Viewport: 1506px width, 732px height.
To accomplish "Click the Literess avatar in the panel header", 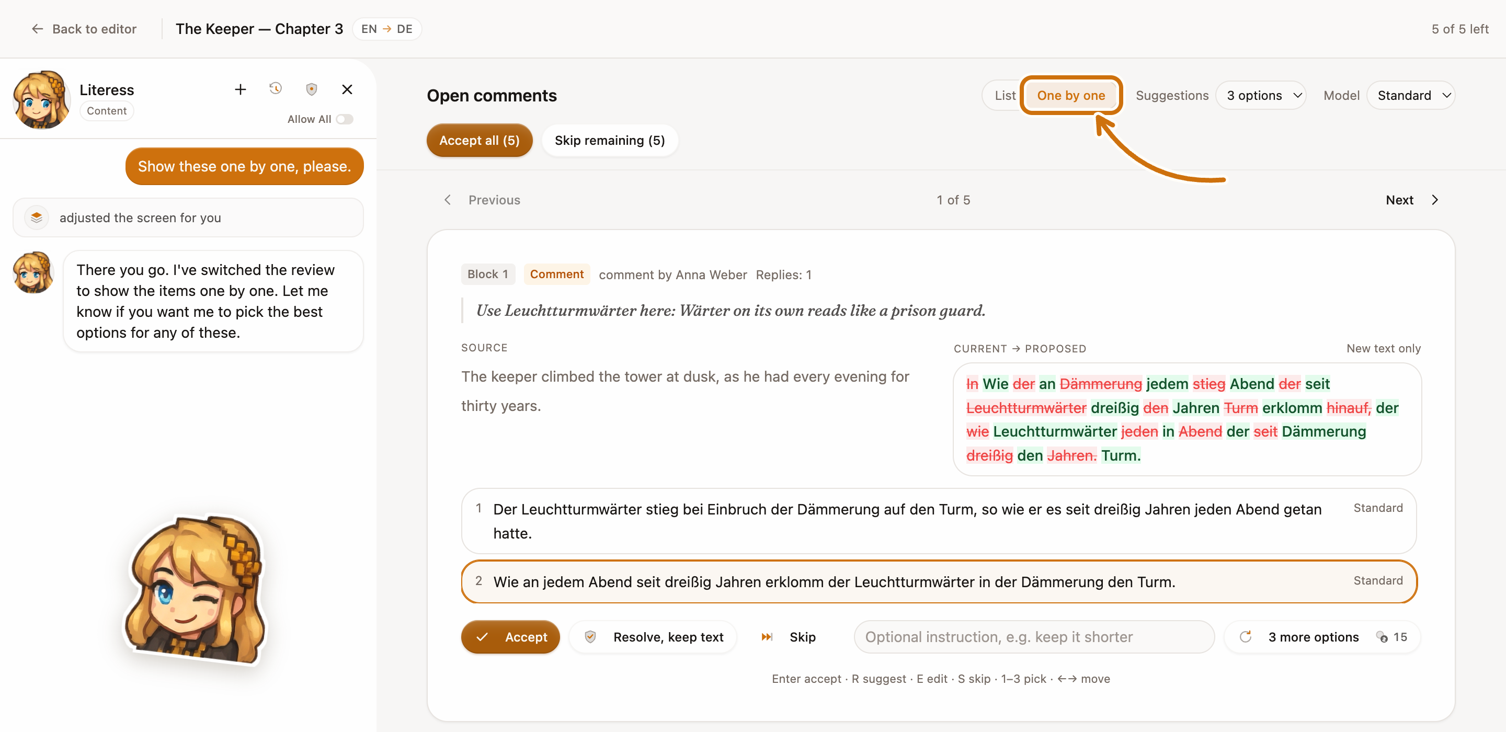I will click(x=41, y=99).
